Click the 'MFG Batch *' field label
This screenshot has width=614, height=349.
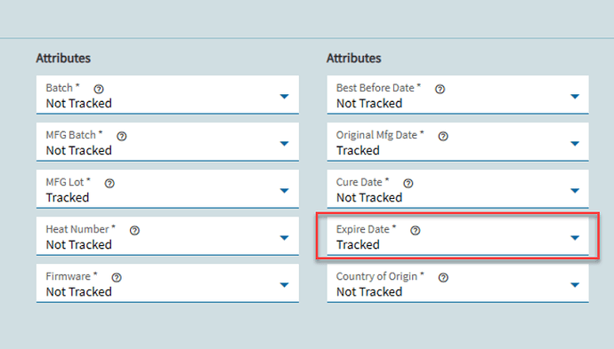[x=74, y=135]
